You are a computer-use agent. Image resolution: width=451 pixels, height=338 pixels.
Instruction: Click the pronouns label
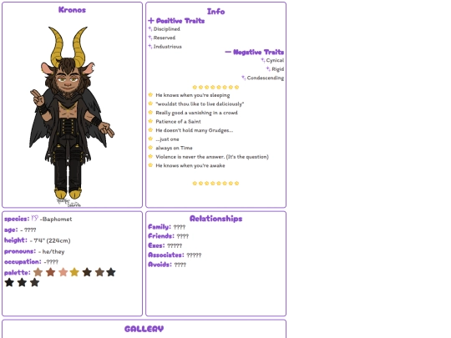20,251
